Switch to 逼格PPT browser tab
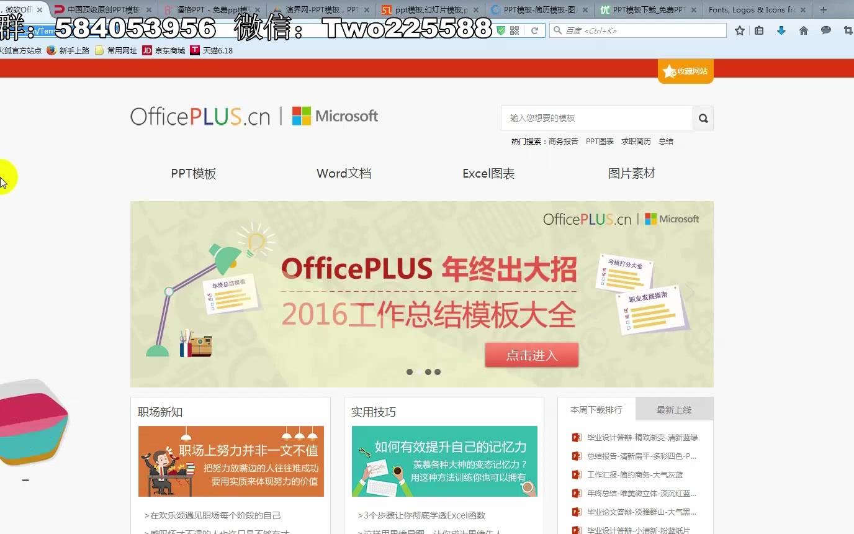This screenshot has width=854, height=534. pos(212,9)
